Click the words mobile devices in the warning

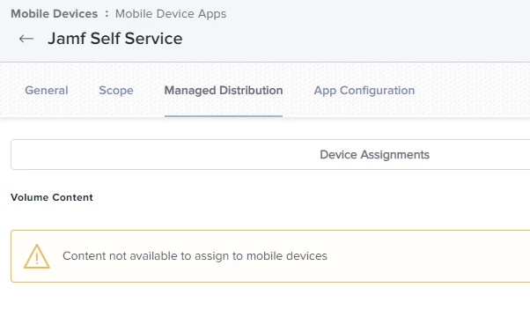(287, 256)
